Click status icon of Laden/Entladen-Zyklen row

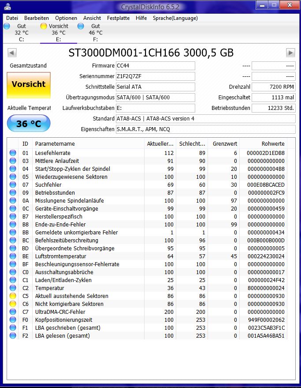pyautogui.click(x=13, y=280)
